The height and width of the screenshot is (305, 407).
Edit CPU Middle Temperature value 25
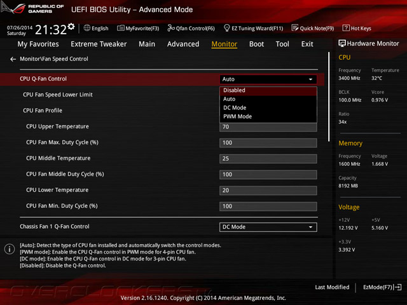[x=268, y=159]
